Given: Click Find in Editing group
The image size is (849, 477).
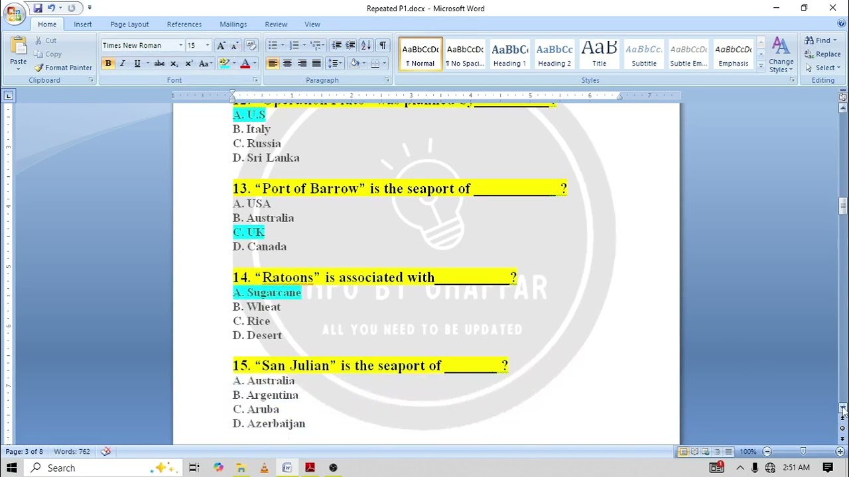Looking at the screenshot, I should 821,40.
